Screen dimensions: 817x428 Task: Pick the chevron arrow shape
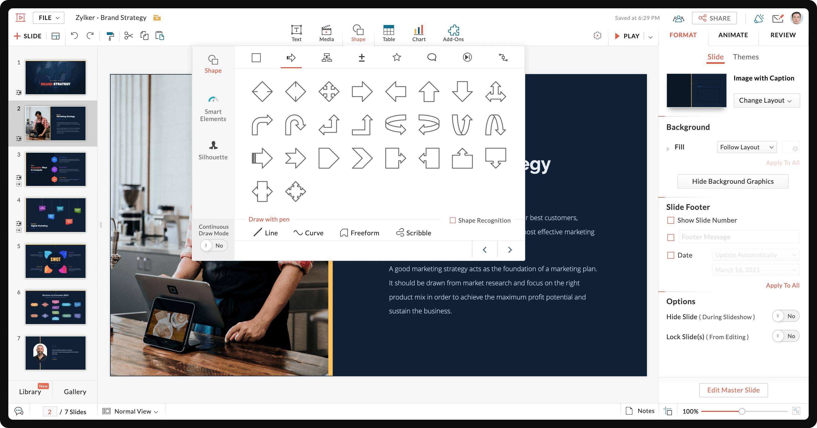tap(362, 158)
